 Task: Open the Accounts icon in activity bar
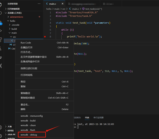(1, 128)
